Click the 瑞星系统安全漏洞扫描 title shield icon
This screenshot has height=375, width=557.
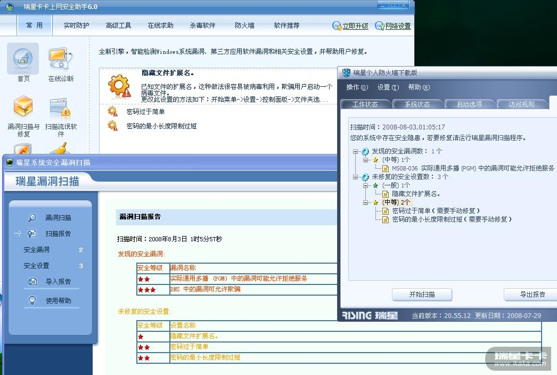coord(10,162)
